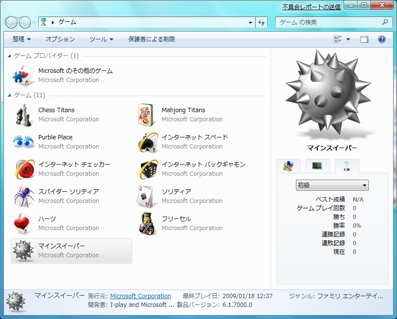Viewport: 397px width, 319px height.
Task: Click the ソリティア title text
Action: [176, 192]
